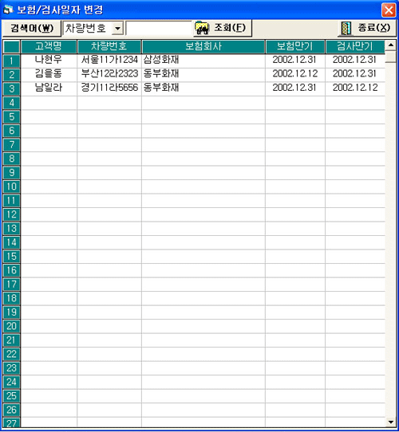Click the search keyword input field
Screen dimensions: 399x432
160,28
